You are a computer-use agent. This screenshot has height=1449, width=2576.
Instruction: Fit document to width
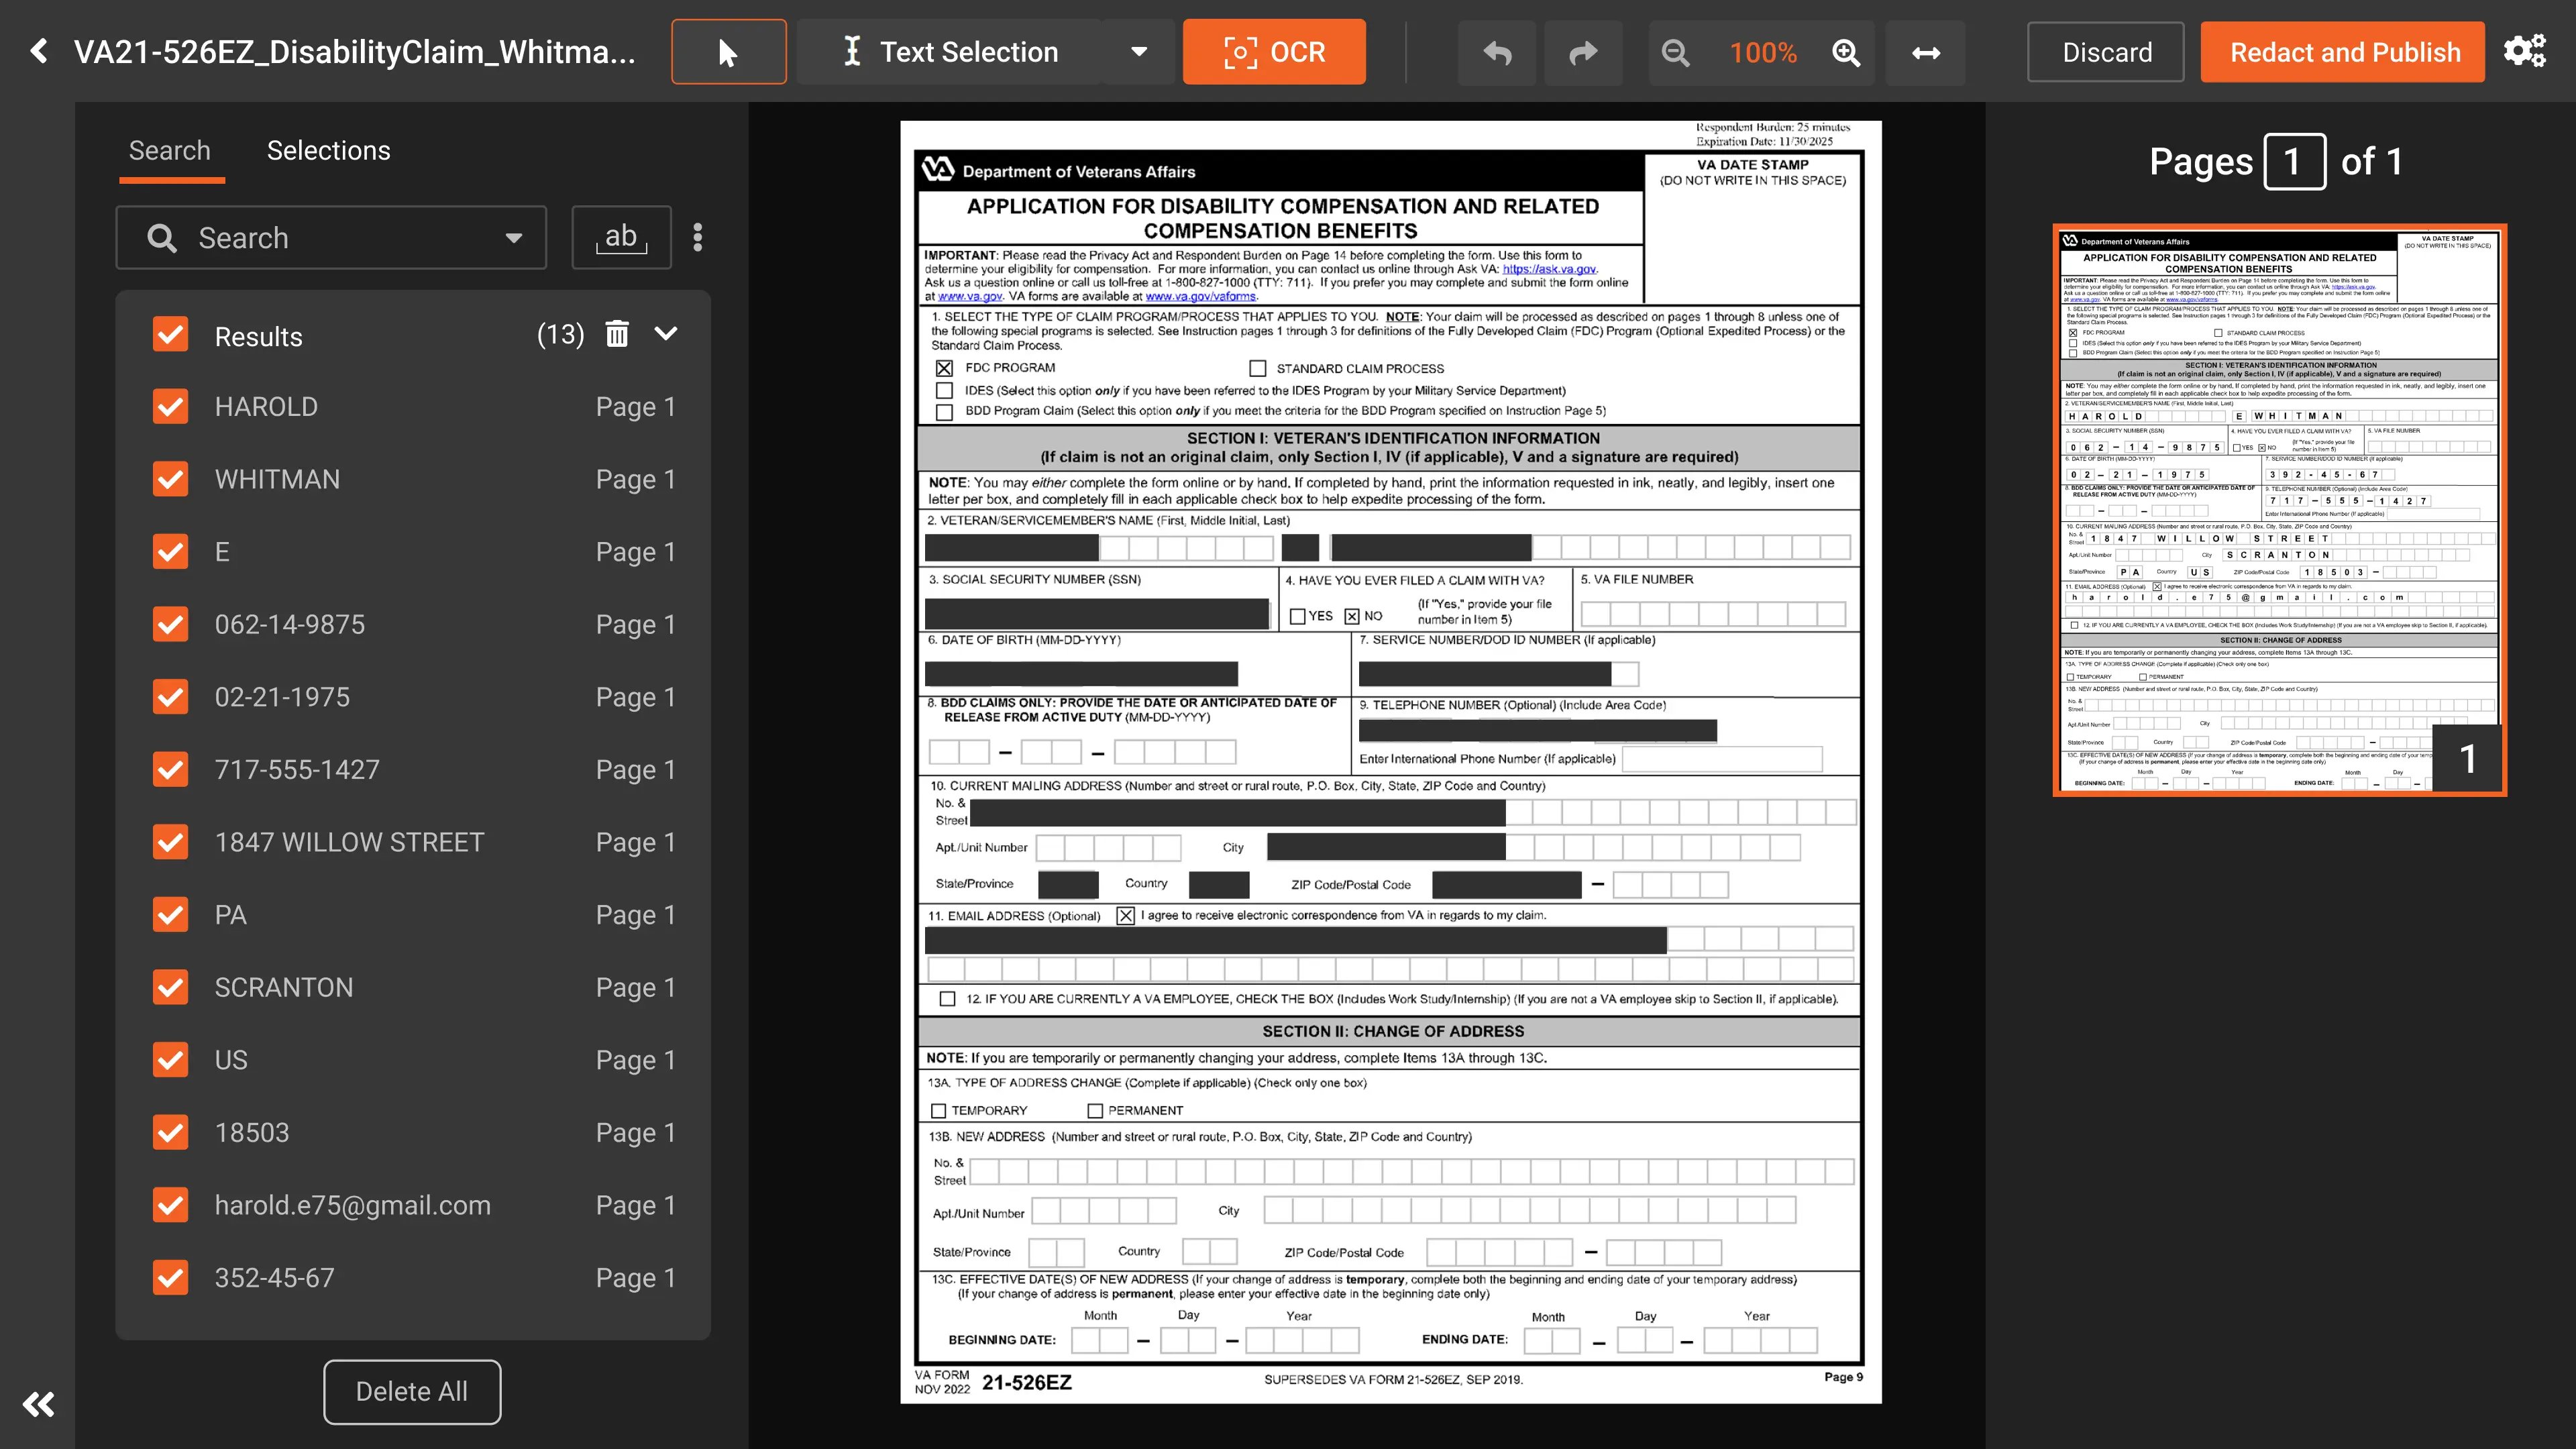pyautogui.click(x=1925, y=52)
